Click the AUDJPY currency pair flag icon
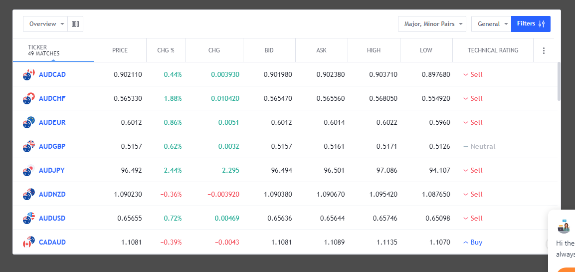Image resolution: width=575 pixels, height=272 pixels. click(28, 170)
